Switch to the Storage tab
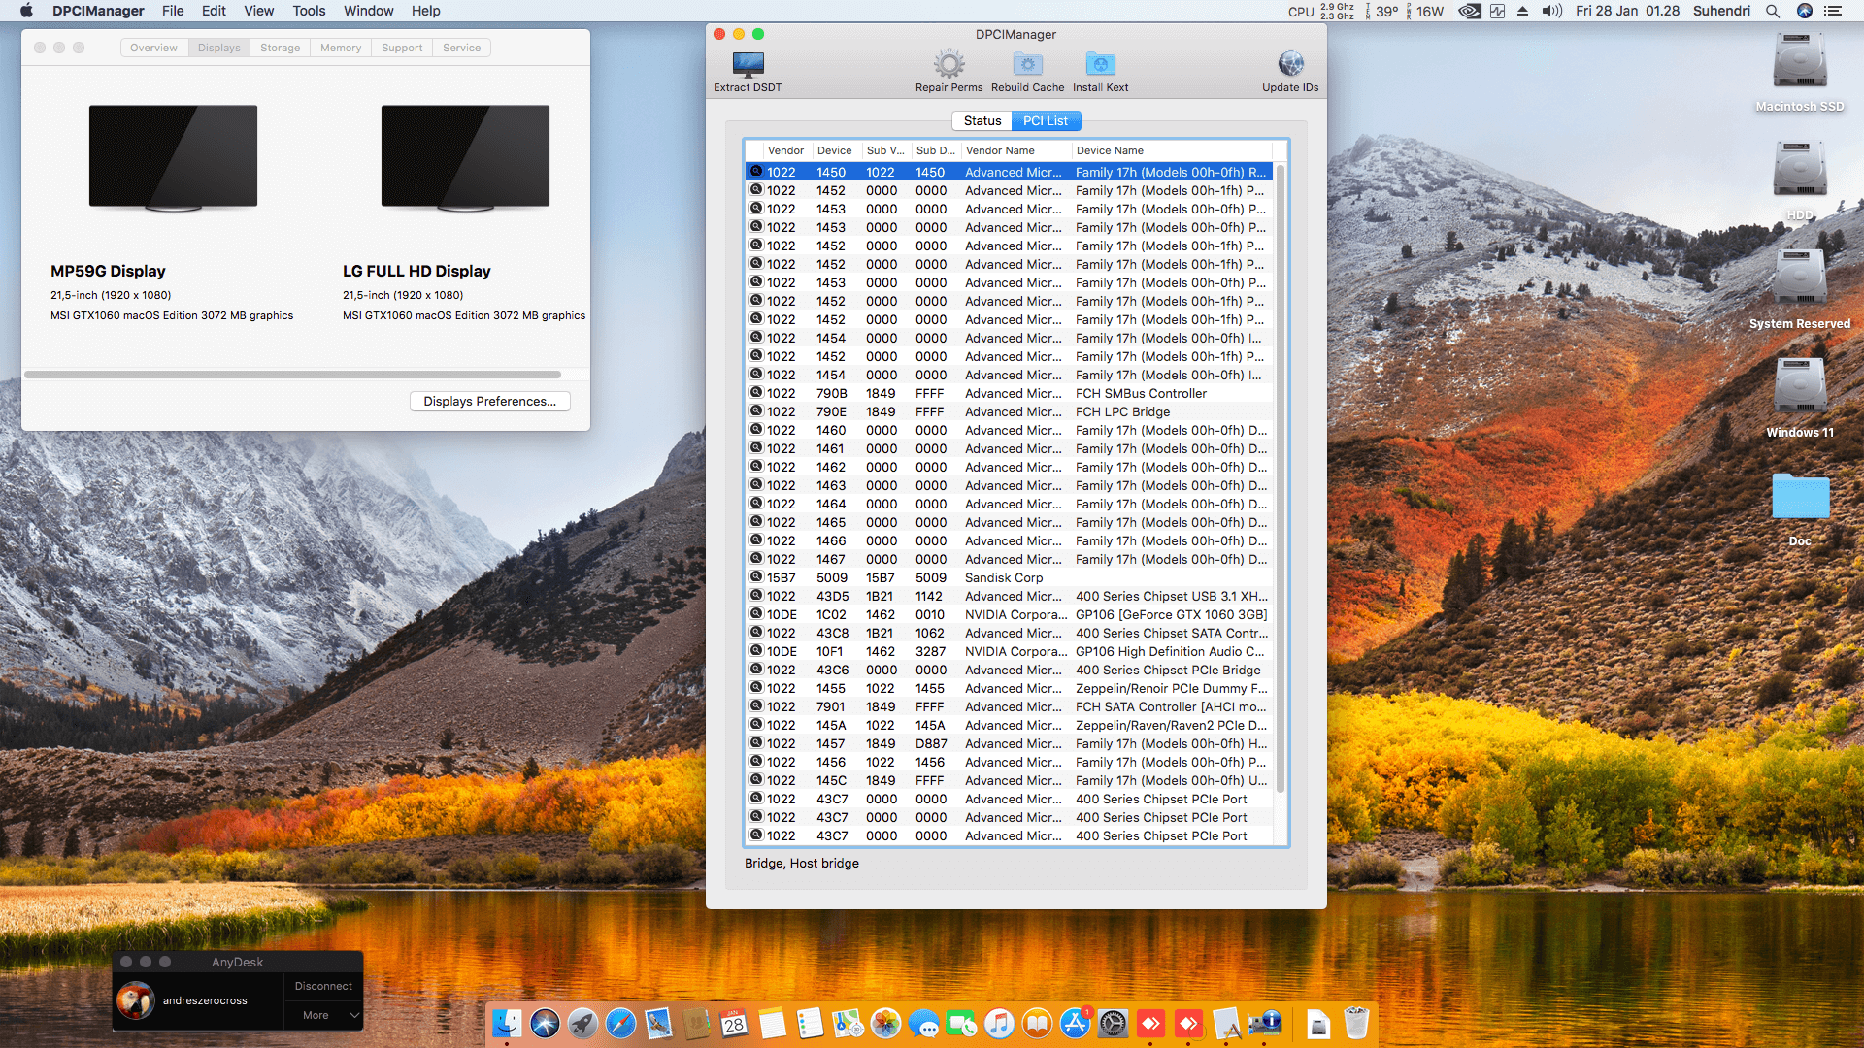Viewport: 1864px width, 1048px height. coord(280,48)
